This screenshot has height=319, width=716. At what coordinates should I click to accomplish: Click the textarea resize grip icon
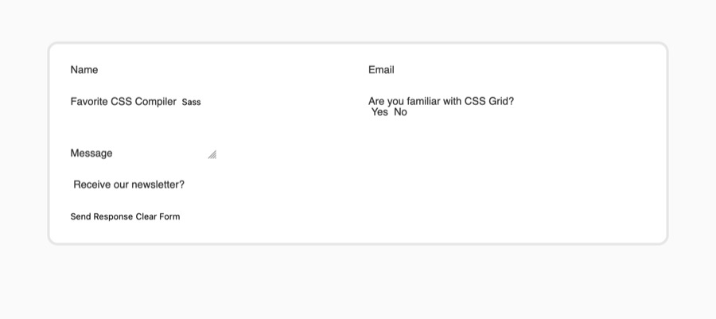point(212,154)
